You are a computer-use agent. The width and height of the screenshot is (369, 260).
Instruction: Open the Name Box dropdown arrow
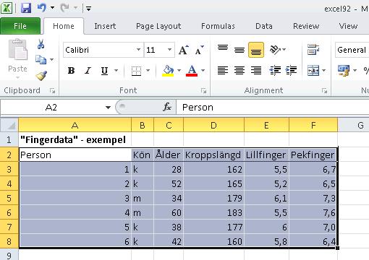[x=108, y=108]
